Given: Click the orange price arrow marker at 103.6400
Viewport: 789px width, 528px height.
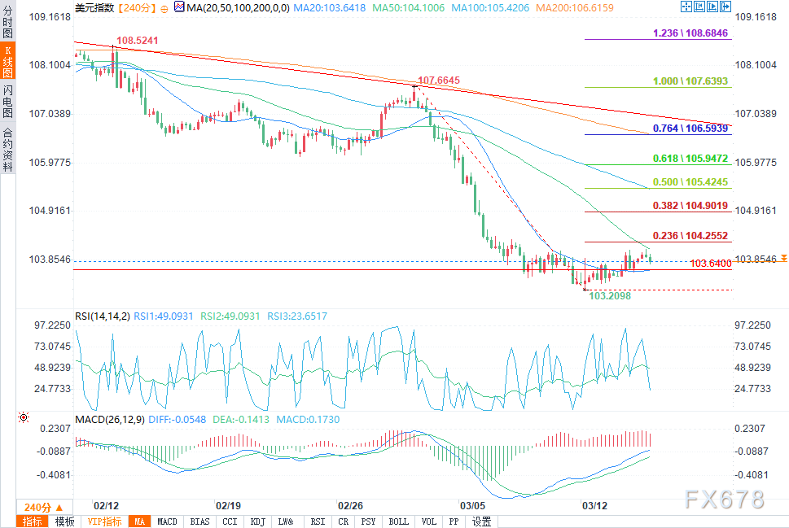Looking at the screenshot, I should click(784, 258).
